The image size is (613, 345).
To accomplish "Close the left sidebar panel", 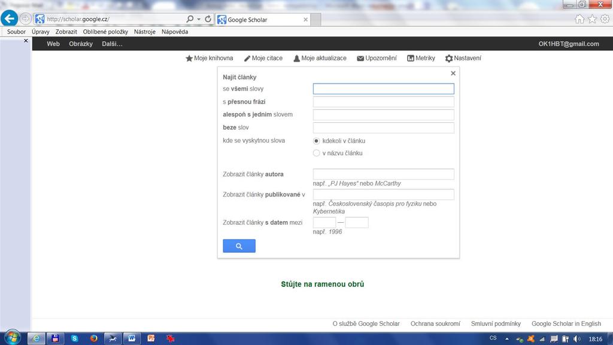I will [x=26, y=41].
